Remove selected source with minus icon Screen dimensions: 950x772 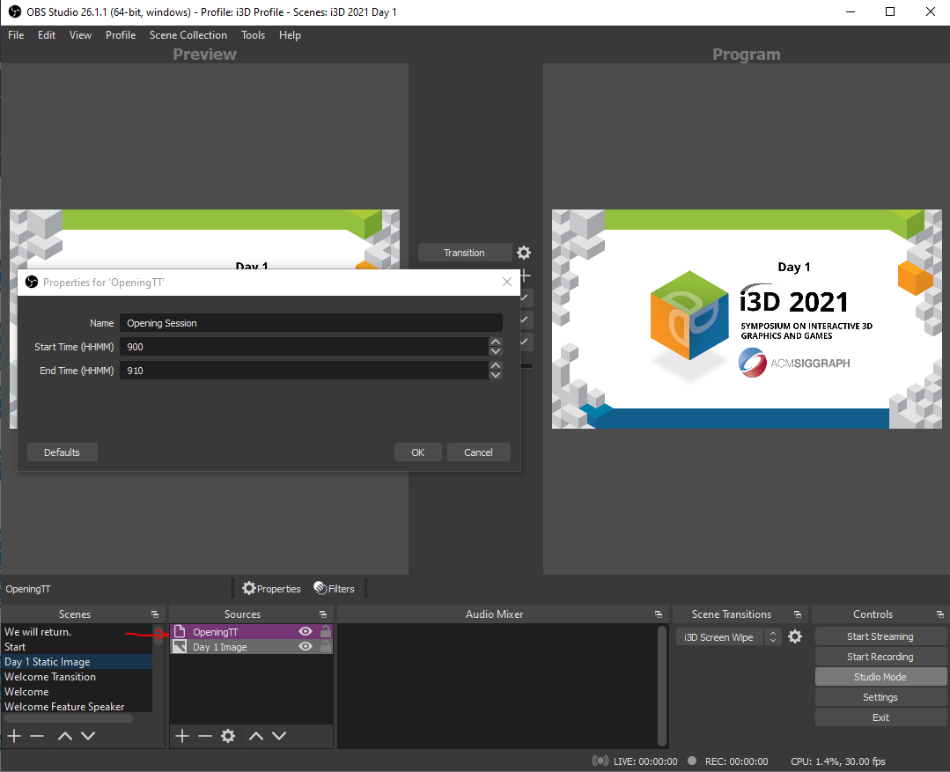tap(205, 736)
